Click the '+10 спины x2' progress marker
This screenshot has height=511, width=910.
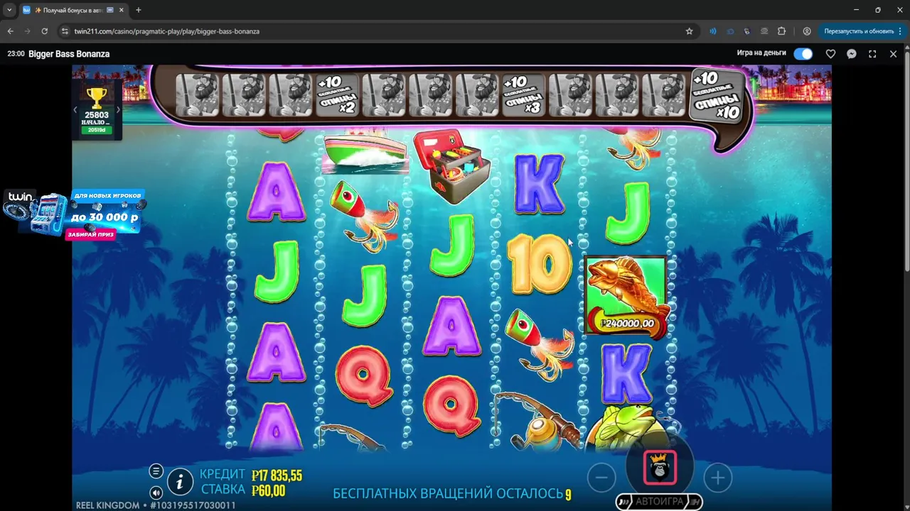click(337, 94)
